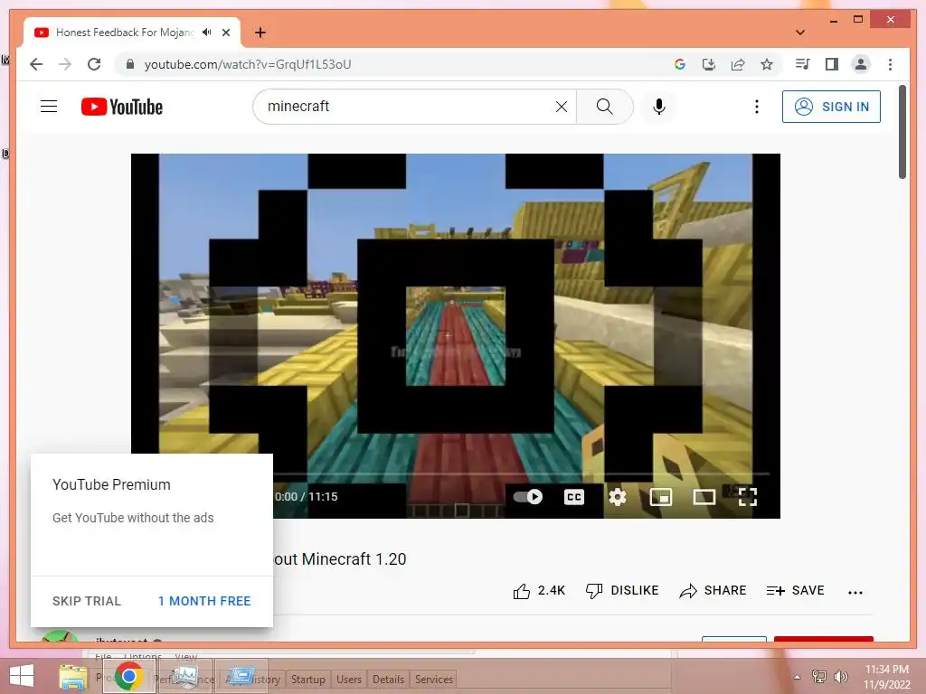Show hidden tray icons chevron

(x=798, y=677)
